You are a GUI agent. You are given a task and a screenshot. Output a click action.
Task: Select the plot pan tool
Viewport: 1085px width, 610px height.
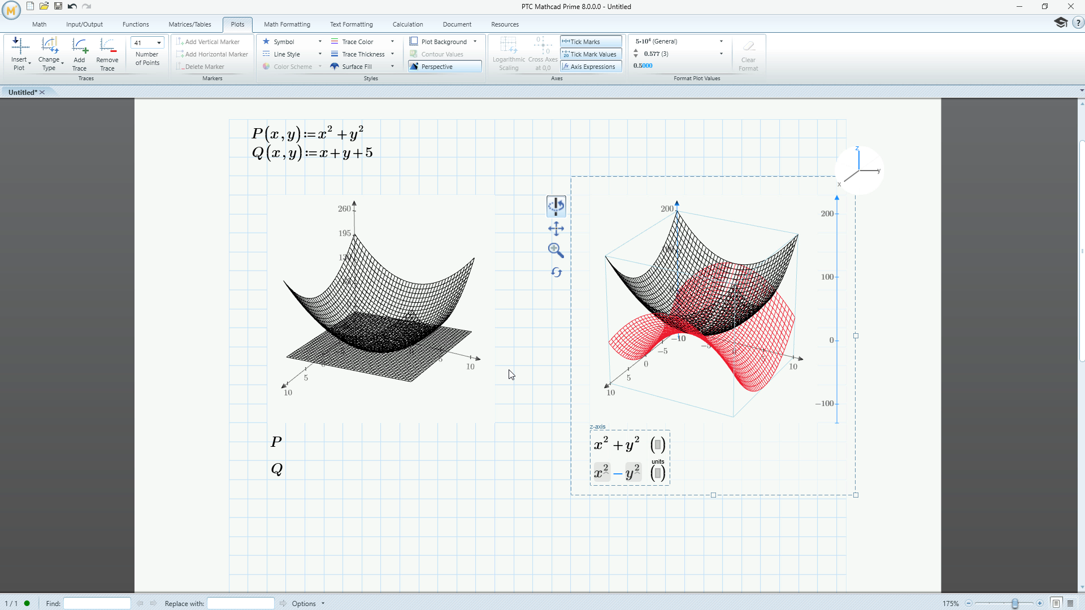(556, 229)
